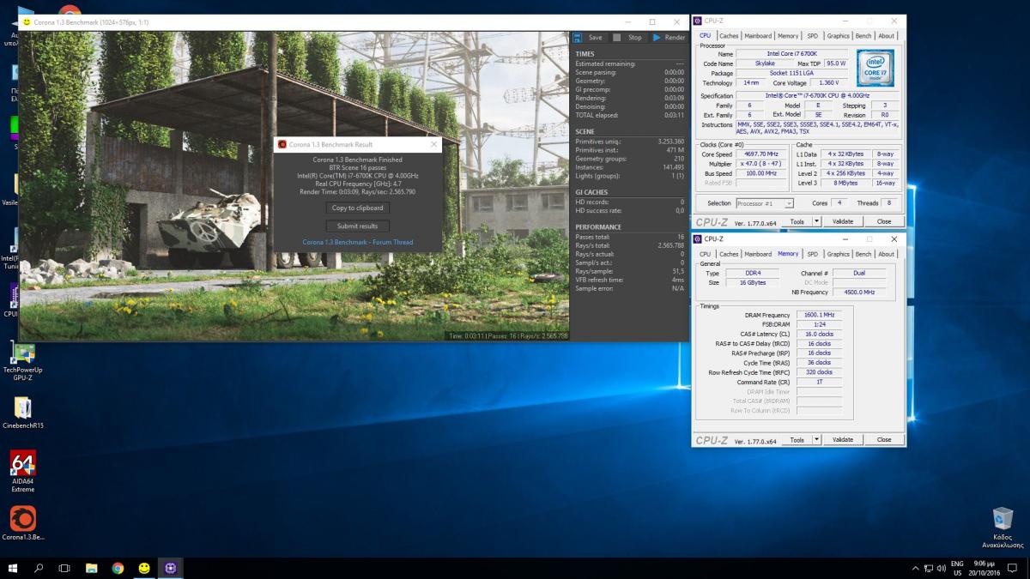
Task: Open Google Chrome from the taskbar
Action: (x=118, y=568)
